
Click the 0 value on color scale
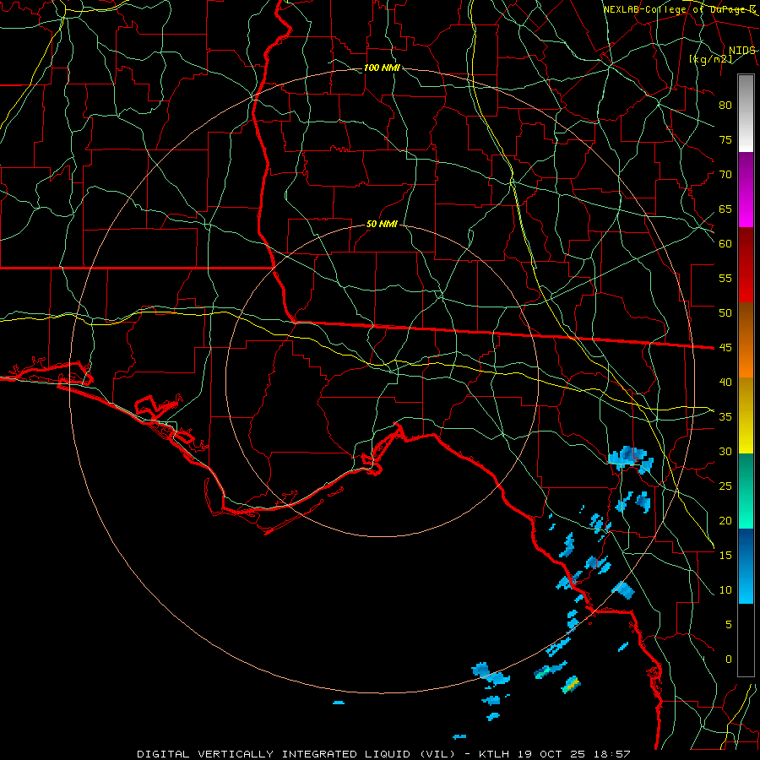(x=729, y=660)
